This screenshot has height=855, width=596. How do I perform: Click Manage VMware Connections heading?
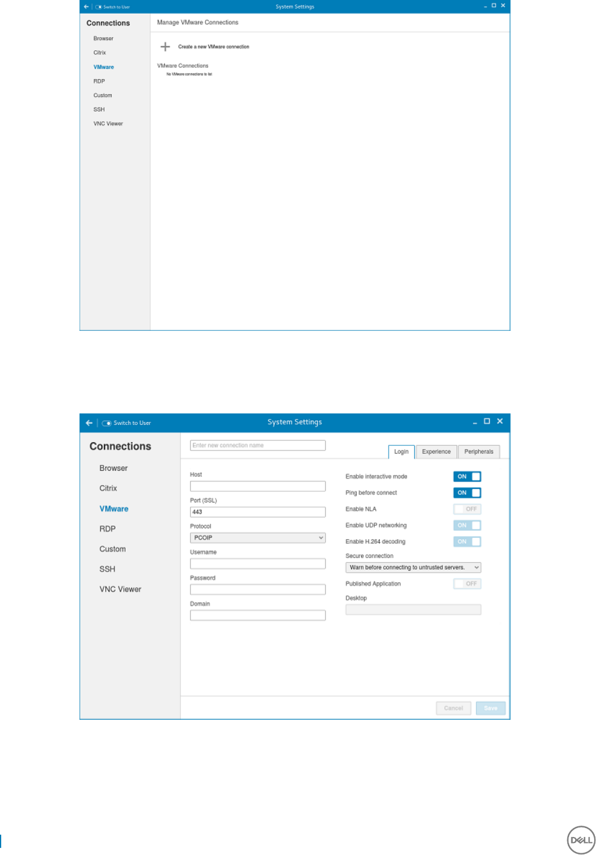coord(197,23)
